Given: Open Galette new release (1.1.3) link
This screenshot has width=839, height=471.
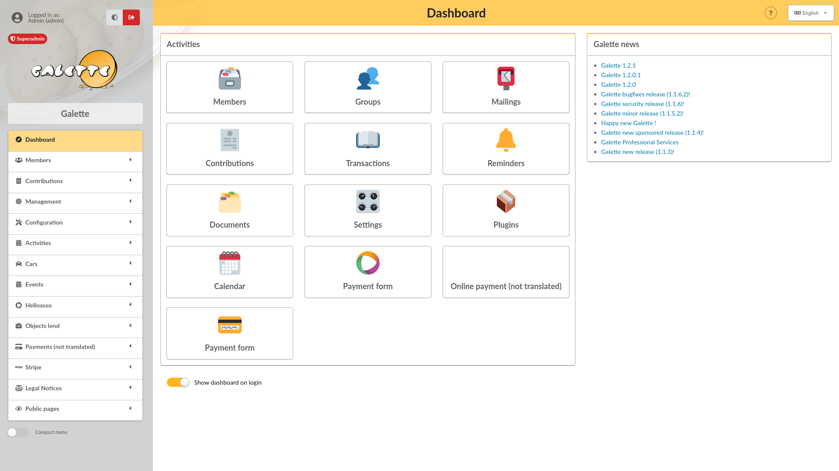Looking at the screenshot, I should point(638,152).
